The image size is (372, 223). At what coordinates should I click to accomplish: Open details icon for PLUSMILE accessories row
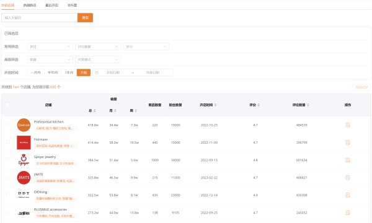pos(348,212)
